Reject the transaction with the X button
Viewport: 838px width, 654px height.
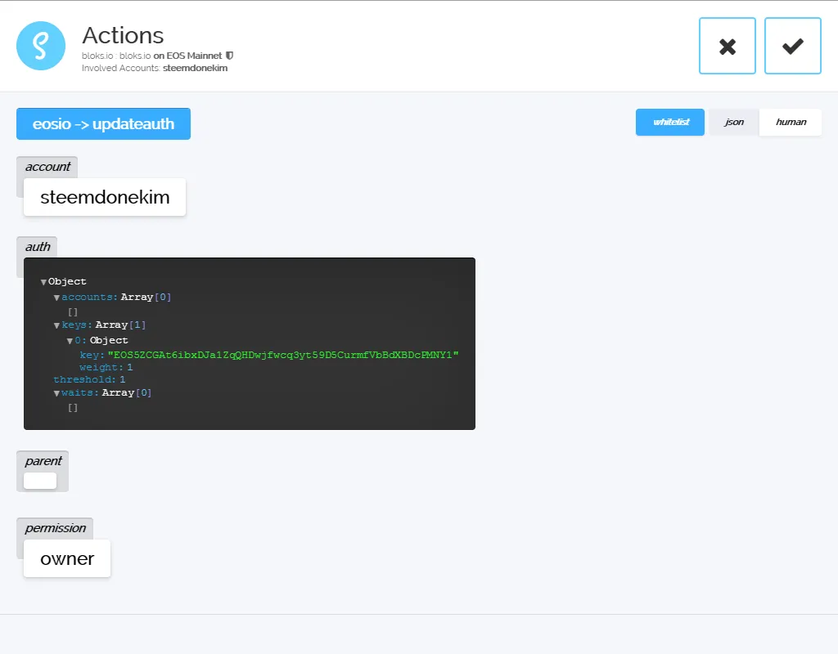click(728, 46)
